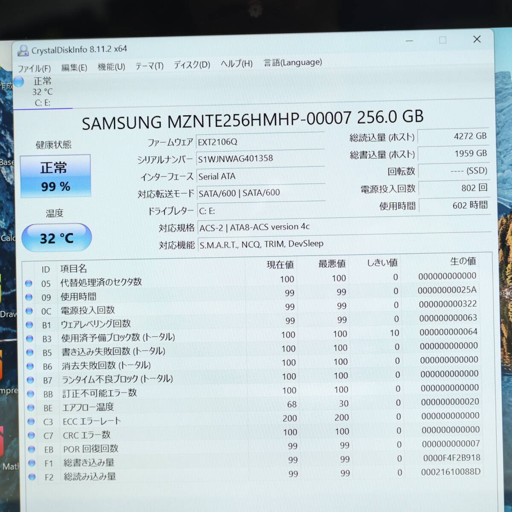Click raw value 00021610088D
Screen dimensions: 512x512
(451, 472)
